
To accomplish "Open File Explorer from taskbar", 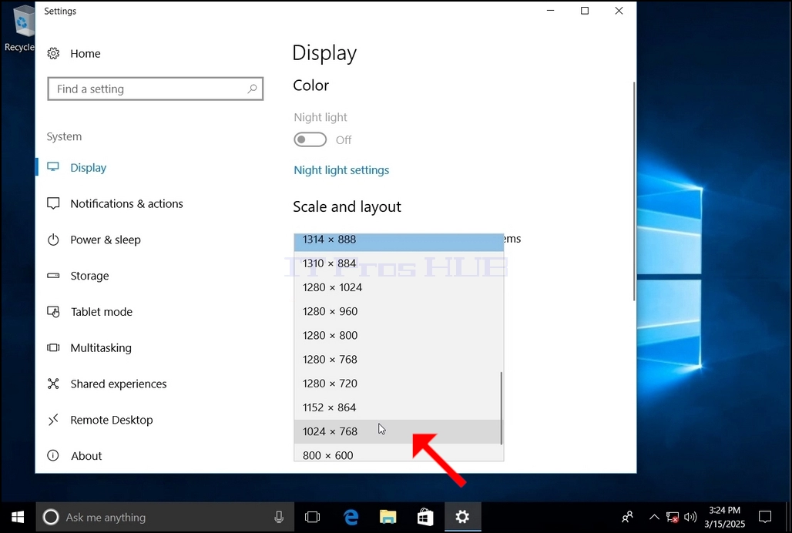I will click(x=388, y=517).
